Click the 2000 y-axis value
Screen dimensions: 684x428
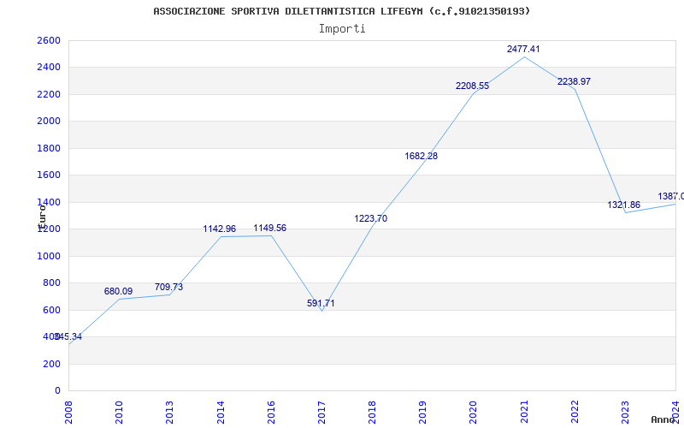49,122
